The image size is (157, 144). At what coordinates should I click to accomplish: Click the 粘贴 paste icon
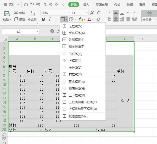point(7,14)
